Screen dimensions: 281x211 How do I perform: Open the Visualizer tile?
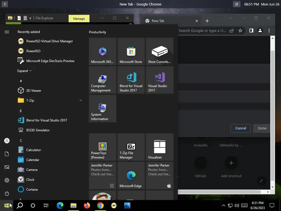click(160, 147)
